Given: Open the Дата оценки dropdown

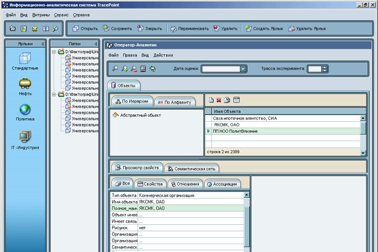Looking at the screenshot, I should [x=243, y=69].
